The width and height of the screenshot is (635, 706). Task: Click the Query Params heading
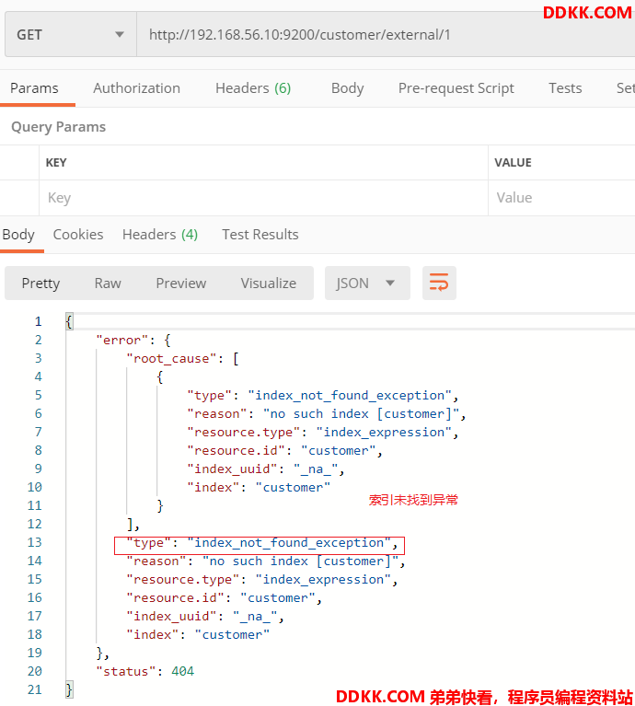pos(59,127)
